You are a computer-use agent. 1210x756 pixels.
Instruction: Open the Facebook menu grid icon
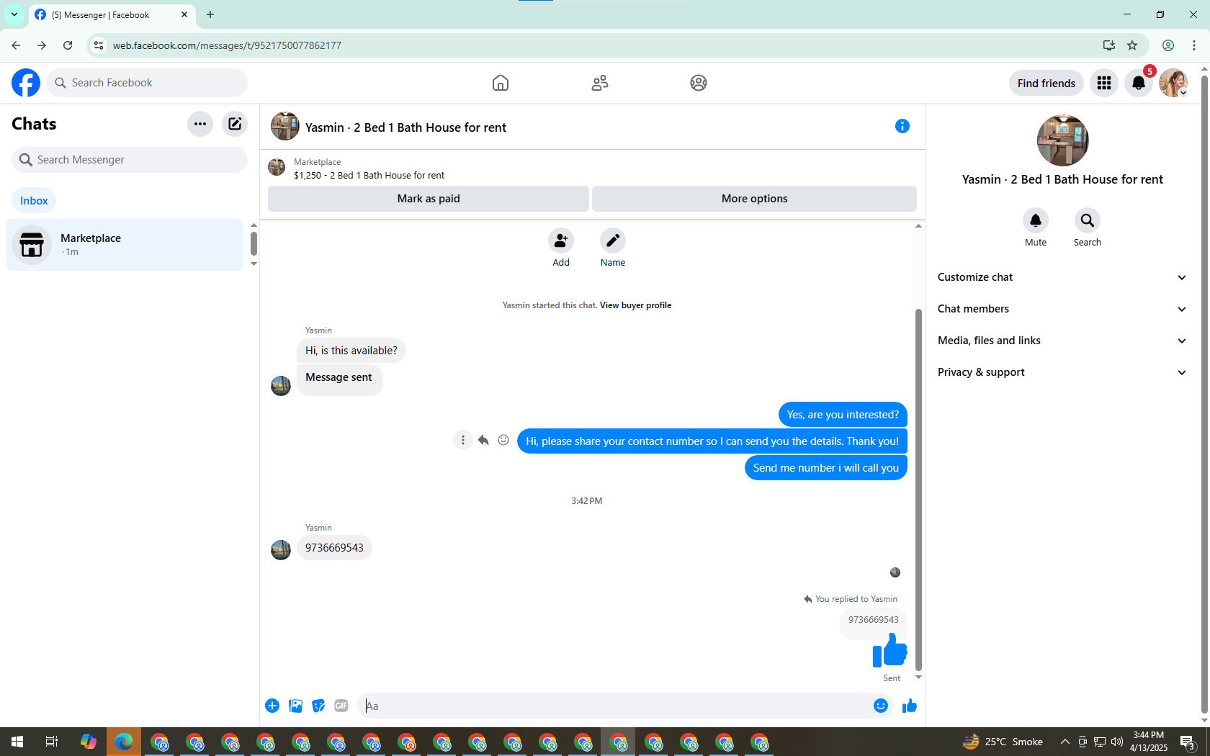pyautogui.click(x=1104, y=84)
